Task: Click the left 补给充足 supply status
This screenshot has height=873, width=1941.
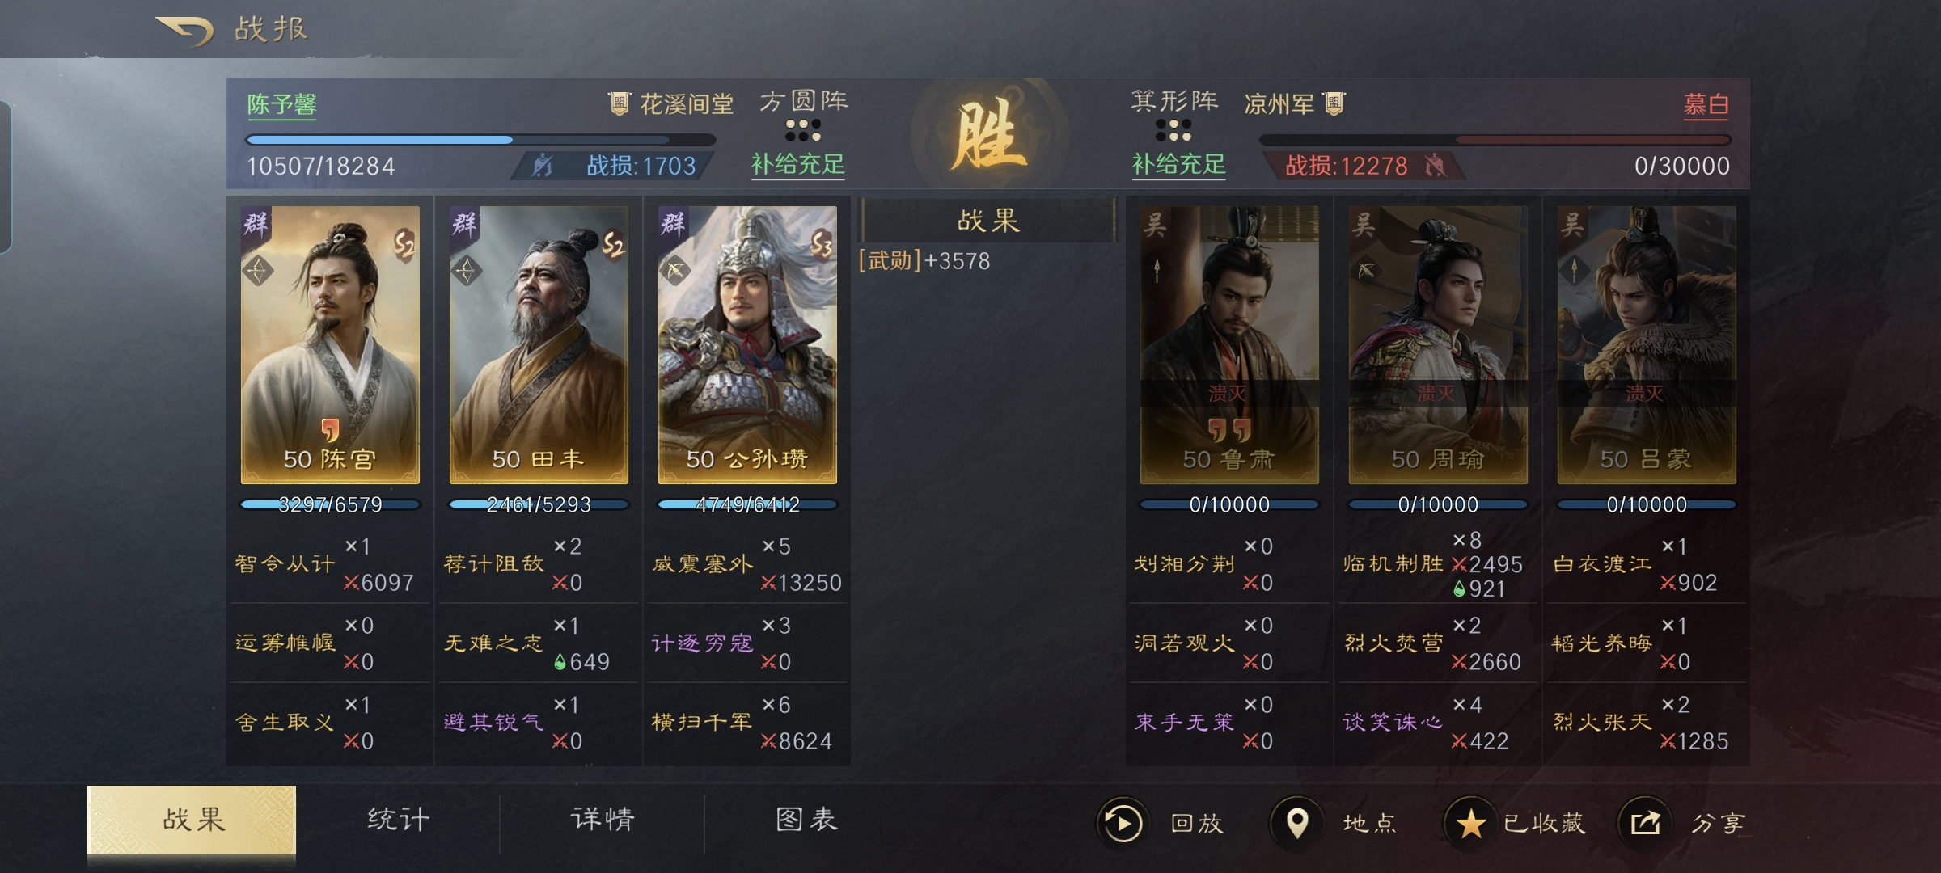Action: [x=797, y=165]
